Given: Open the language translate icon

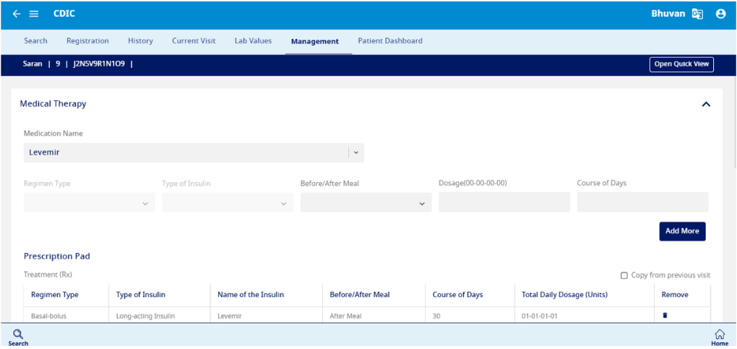Looking at the screenshot, I should pyautogui.click(x=697, y=14).
